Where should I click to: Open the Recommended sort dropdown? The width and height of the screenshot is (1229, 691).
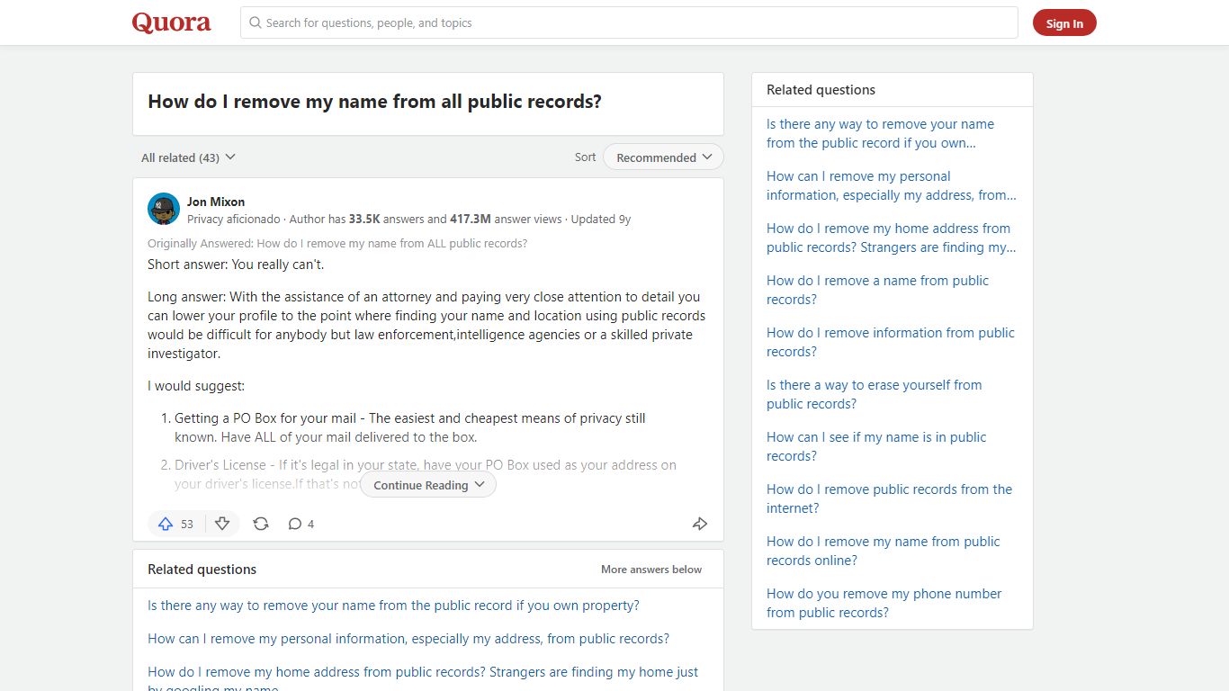[x=663, y=157]
